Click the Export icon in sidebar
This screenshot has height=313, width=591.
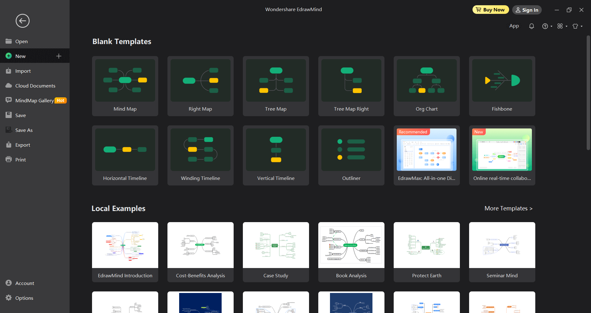9,145
